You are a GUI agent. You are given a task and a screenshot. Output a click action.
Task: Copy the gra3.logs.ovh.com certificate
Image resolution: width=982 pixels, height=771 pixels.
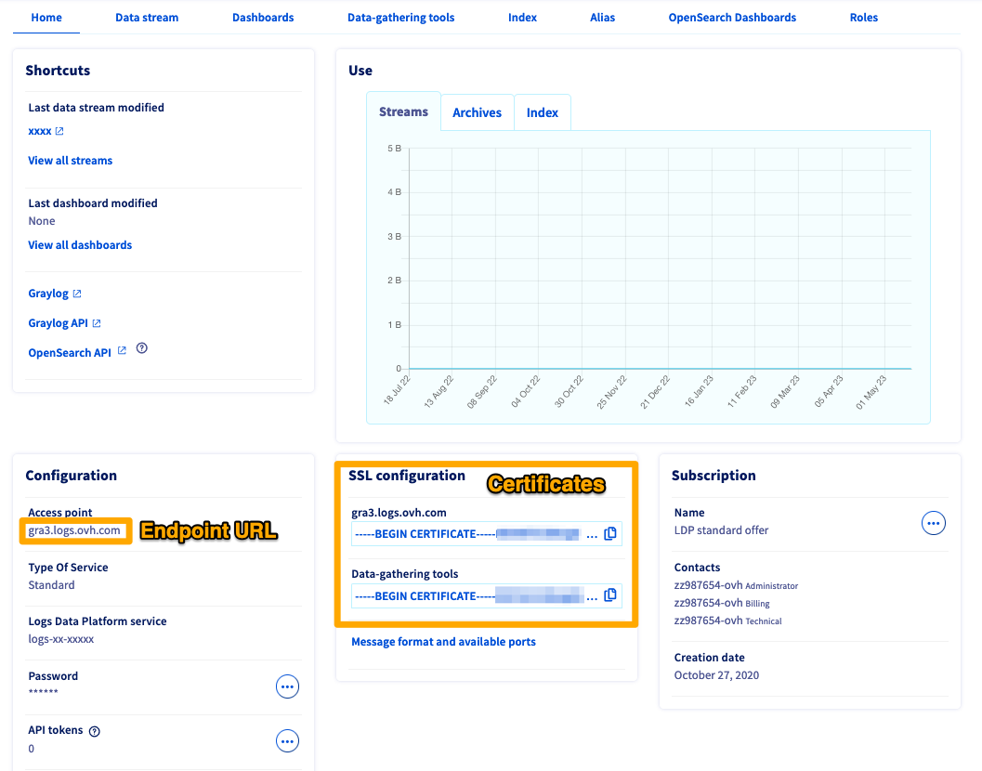click(x=612, y=533)
